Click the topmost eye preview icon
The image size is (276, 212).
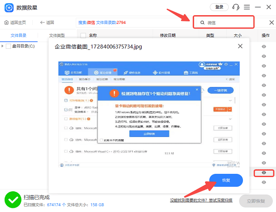tap(264, 46)
